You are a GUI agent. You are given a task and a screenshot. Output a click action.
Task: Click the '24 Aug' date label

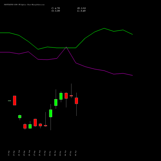[x=19, y=153]
